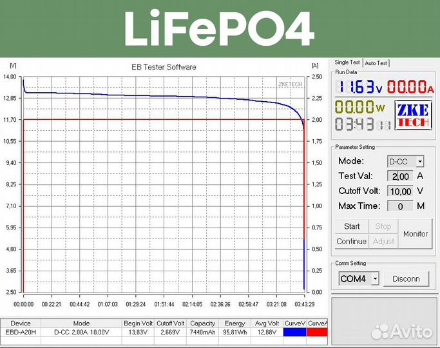
Task: Click the Test Val input field
Action: (400, 176)
